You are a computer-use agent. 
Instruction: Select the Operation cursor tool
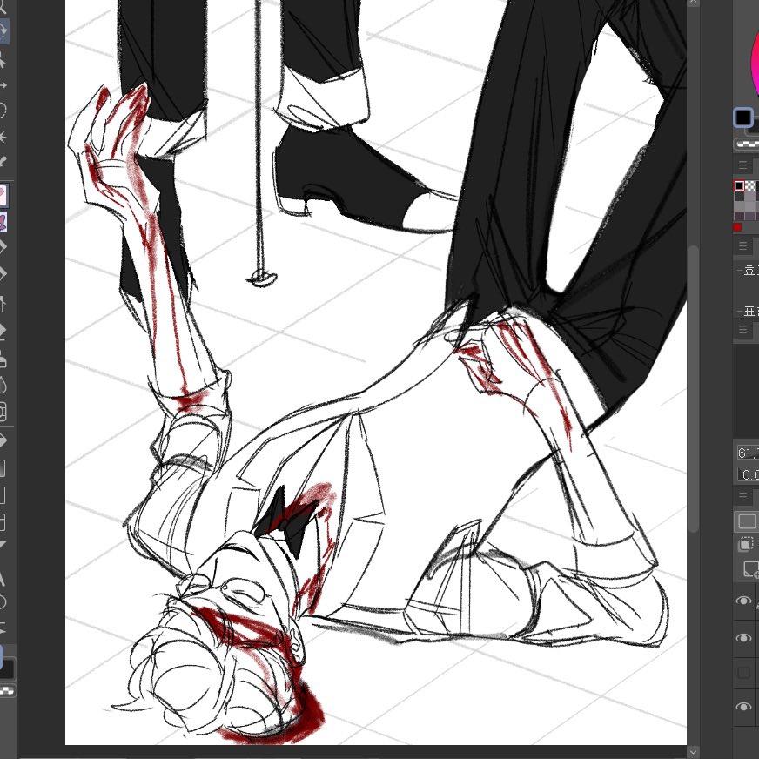pyautogui.click(x=3, y=61)
